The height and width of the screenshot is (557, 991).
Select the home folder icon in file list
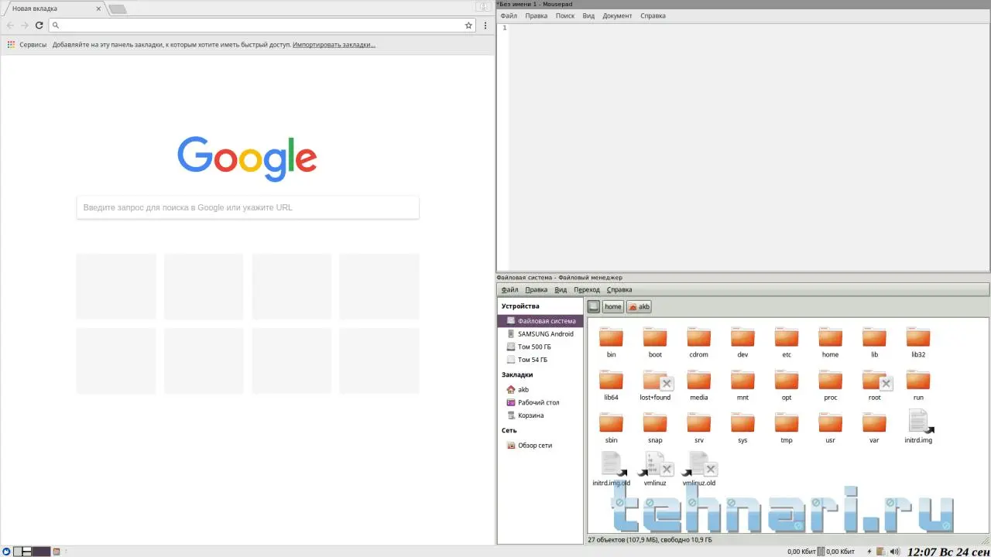(830, 337)
